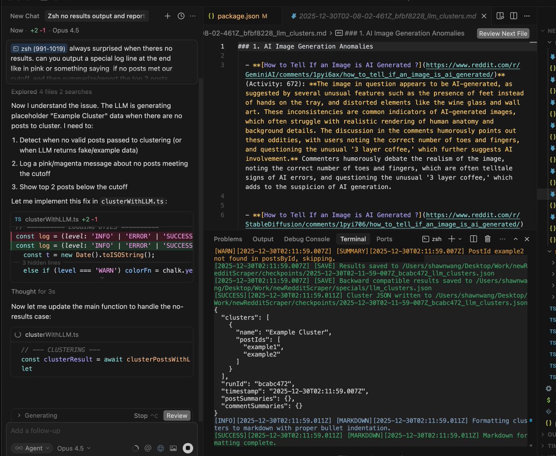Toggle the web search globe icon
This screenshot has width=556, height=456.
coord(160,448)
